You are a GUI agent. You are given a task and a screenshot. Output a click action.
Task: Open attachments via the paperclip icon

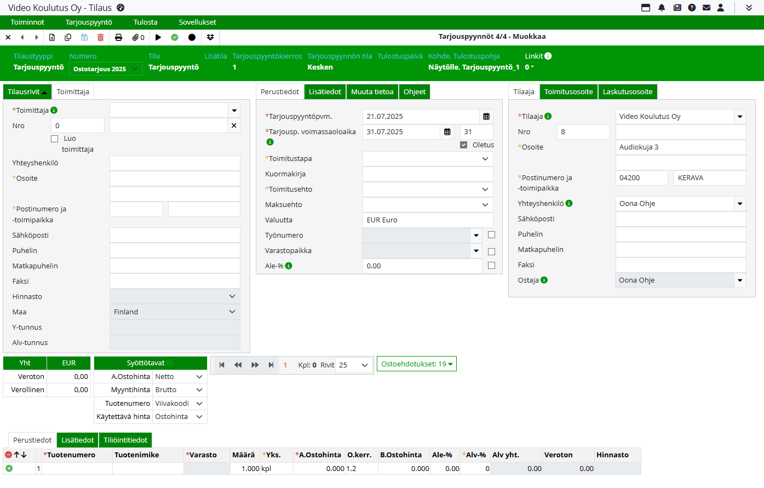point(138,37)
